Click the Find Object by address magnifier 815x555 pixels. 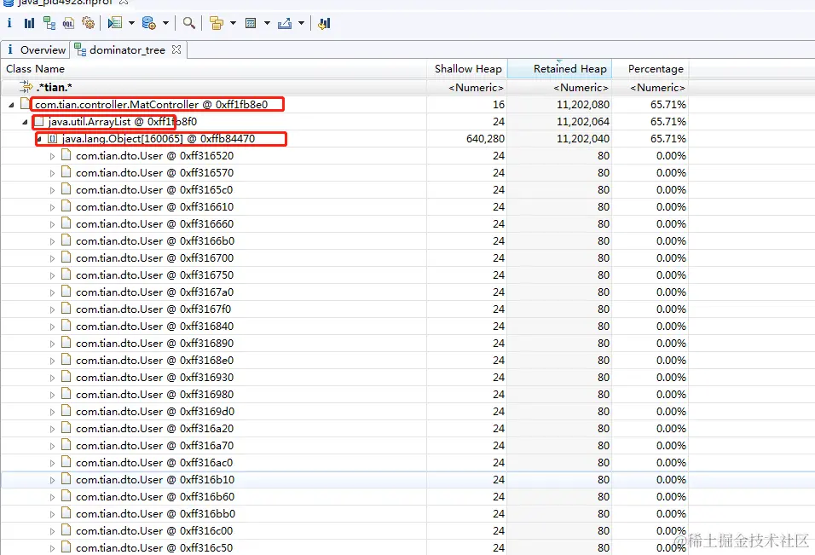tap(188, 23)
